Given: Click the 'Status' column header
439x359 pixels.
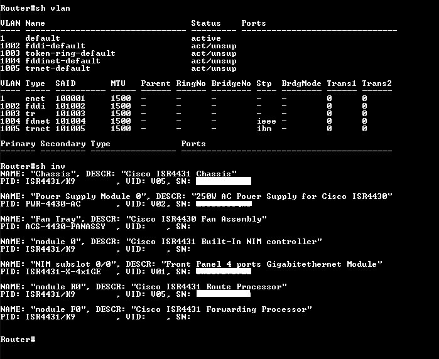Looking at the screenshot, I should [x=206, y=23].
